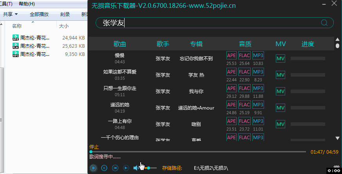Screen dimensions: 342x174
Task: Download APE for song 慢慢
Action: tap(232, 56)
